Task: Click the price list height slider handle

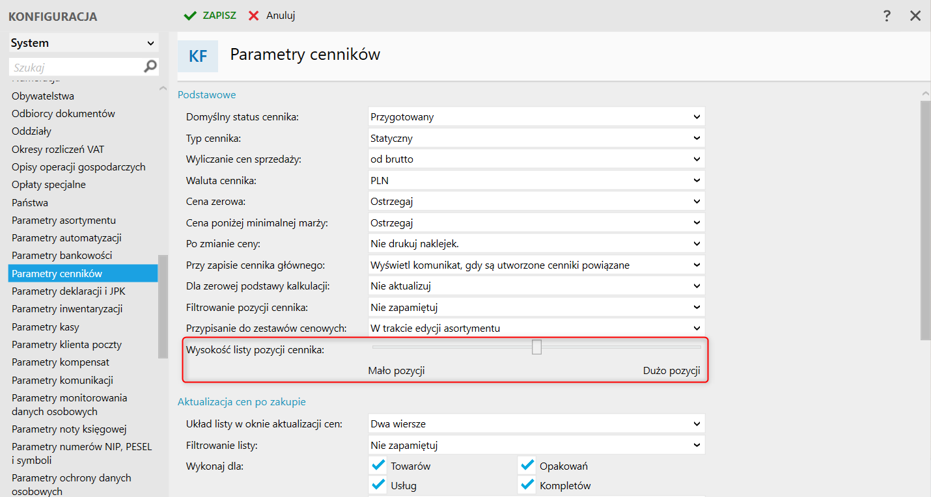Action: 536,347
